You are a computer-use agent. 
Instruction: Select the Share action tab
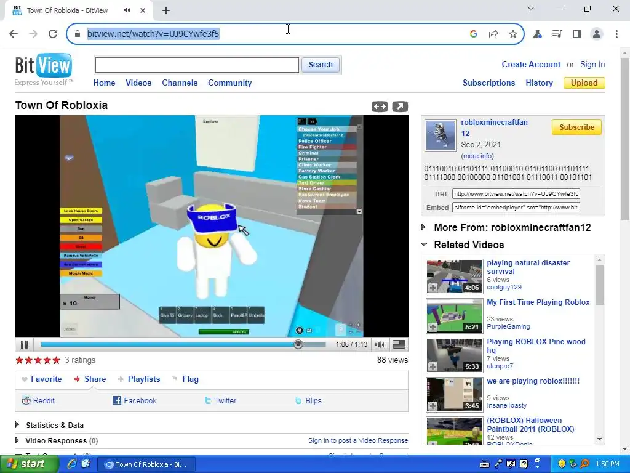[90, 379]
